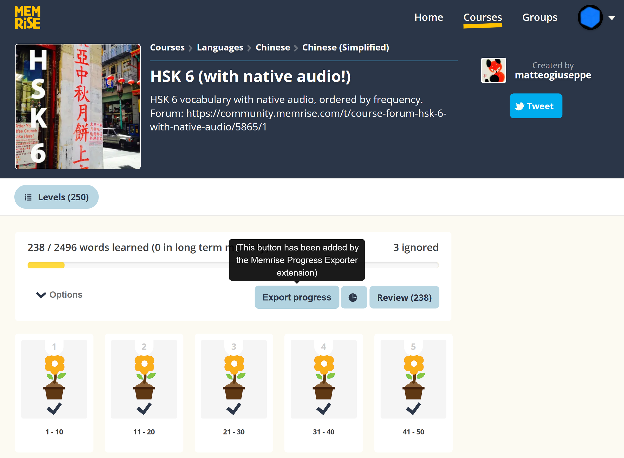This screenshot has width=624, height=458.
Task: Click the Export progress button
Action: click(x=297, y=297)
